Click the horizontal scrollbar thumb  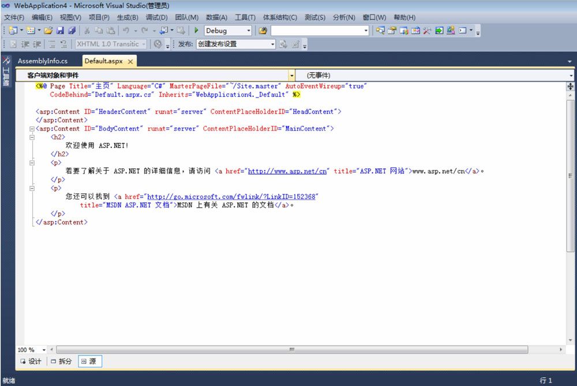(x=292, y=350)
